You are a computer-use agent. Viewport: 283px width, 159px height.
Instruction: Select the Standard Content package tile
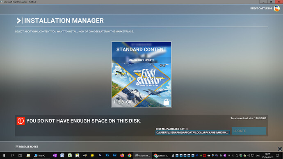(x=141, y=75)
